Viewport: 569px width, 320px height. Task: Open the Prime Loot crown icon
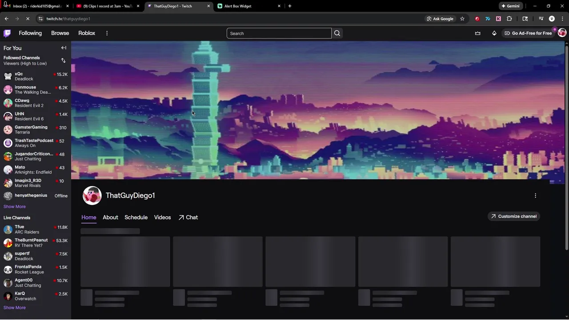pos(478,33)
